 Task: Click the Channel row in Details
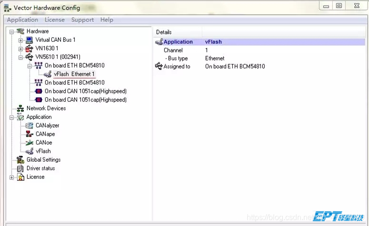pos(259,50)
